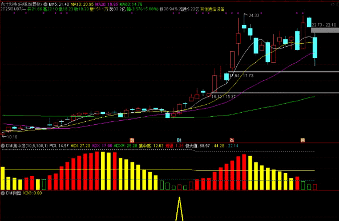
Task: Click the DMI附图 panel settings circle icon
Action: pyautogui.click(x=3, y=193)
